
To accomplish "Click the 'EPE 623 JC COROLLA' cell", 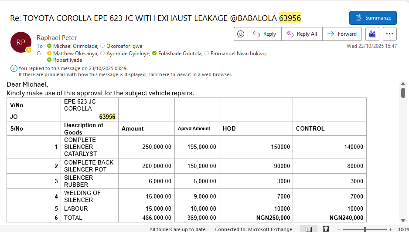I will 89,105.
